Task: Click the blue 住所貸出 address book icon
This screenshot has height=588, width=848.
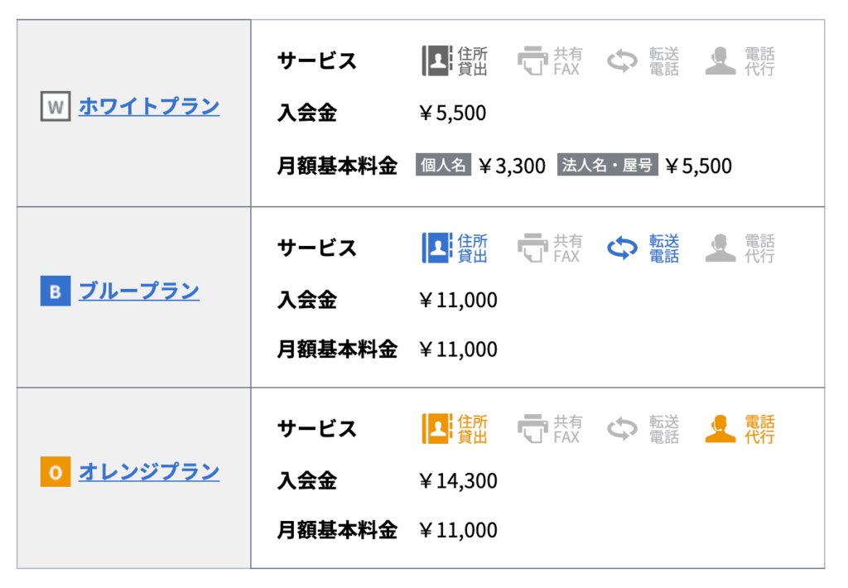Action: point(437,248)
